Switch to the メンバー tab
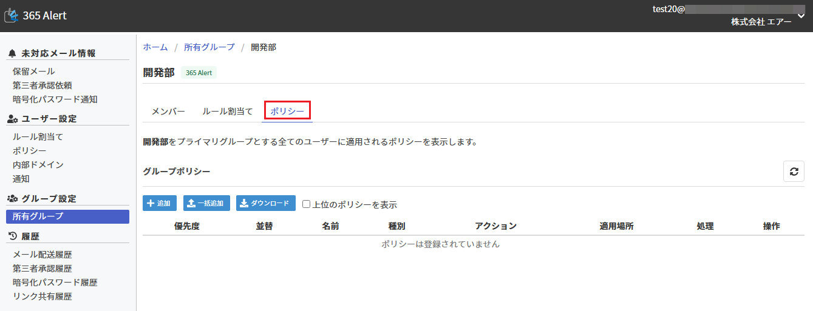The width and height of the screenshot is (813, 311). 168,112
